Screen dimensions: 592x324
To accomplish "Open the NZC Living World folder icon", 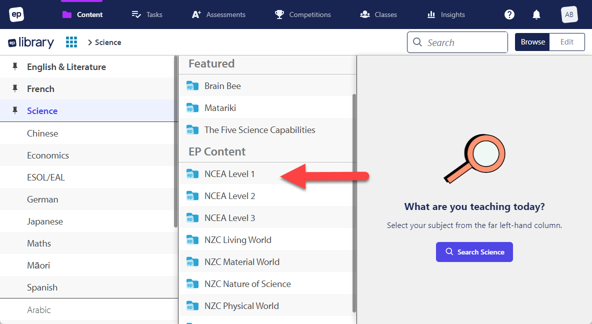I will click(x=192, y=240).
